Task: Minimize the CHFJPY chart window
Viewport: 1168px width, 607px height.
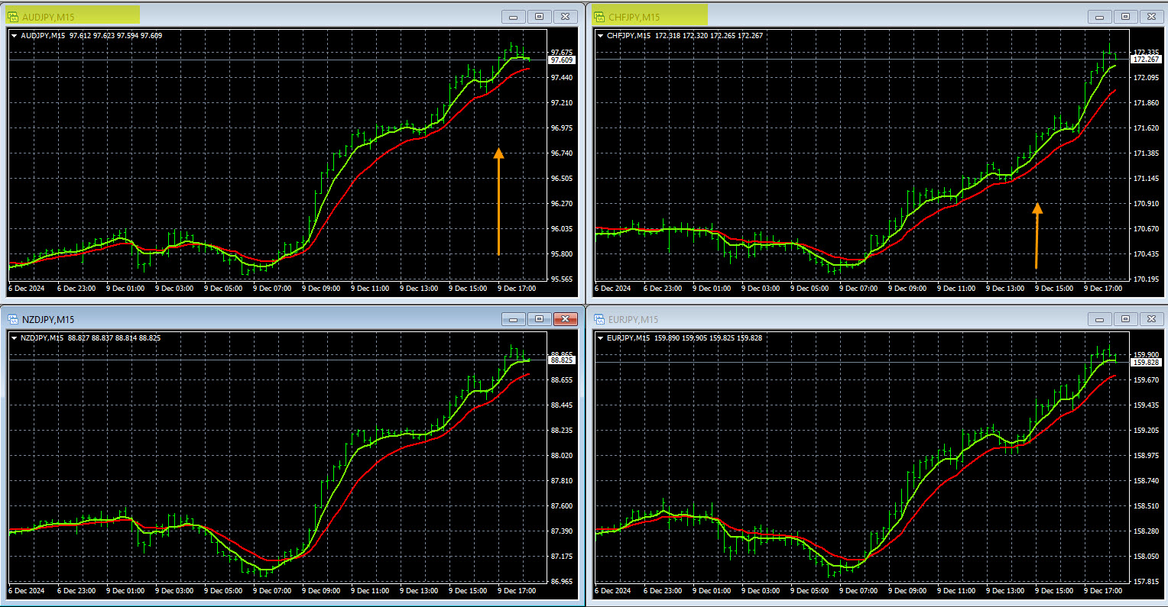Action: click(x=1100, y=17)
